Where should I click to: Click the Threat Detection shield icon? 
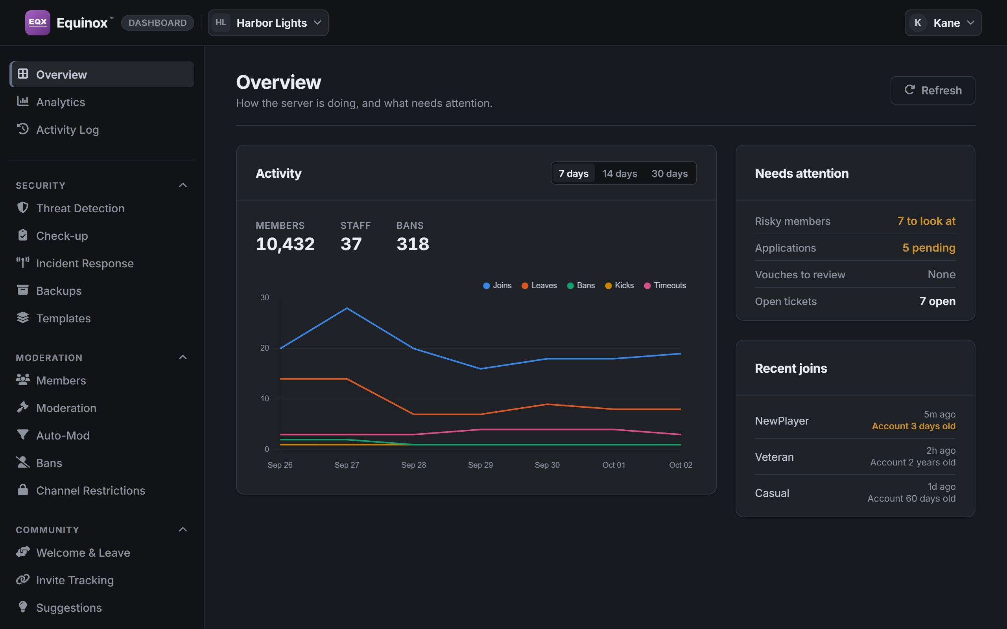coord(23,208)
